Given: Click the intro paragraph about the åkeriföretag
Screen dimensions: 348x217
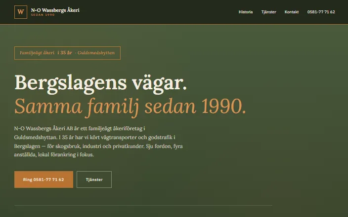Looking at the screenshot, I should tap(98, 142).
